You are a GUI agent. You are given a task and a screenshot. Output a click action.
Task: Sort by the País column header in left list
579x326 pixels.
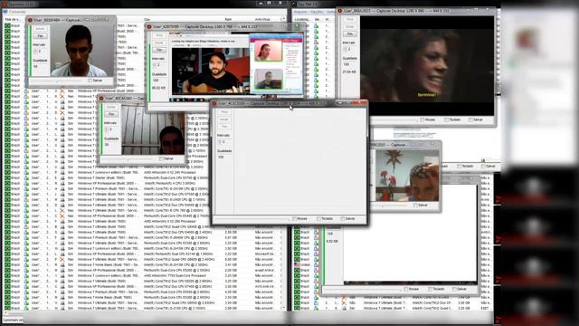click(x=13, y=19)
